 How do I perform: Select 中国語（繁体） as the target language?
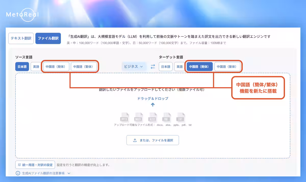point(227,67)
